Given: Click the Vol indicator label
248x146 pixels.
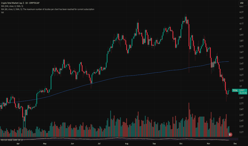Looking at the screenshot, I should point(2,12).
